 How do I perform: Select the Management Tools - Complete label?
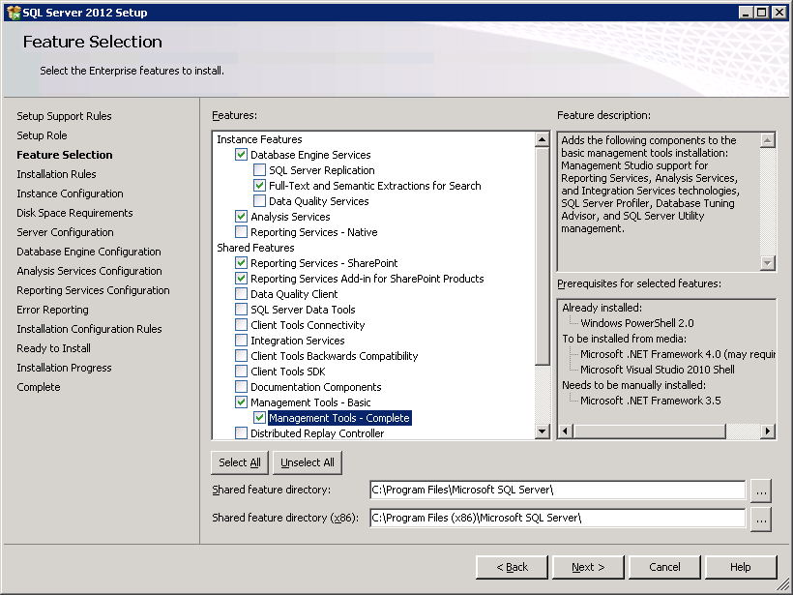click(339, 418)
